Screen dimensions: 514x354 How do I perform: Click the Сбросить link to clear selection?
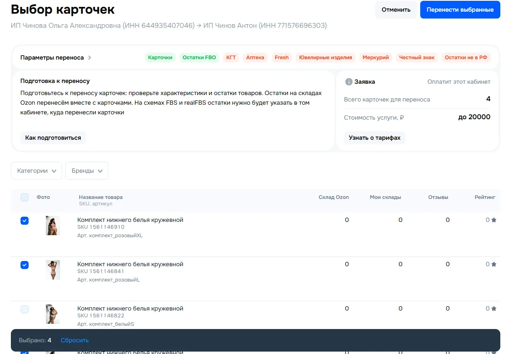[74, 340]
